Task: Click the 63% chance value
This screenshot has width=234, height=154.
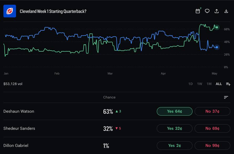Action: click(108, 112)
